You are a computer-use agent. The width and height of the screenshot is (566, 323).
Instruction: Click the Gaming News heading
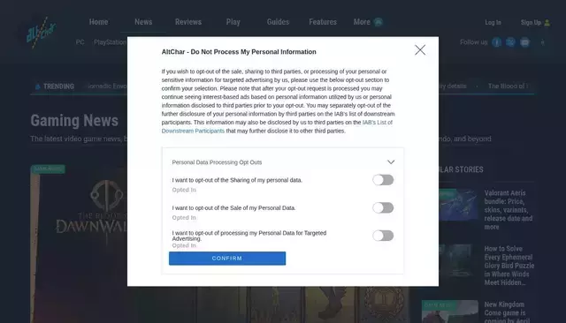(x=74, y=121)
